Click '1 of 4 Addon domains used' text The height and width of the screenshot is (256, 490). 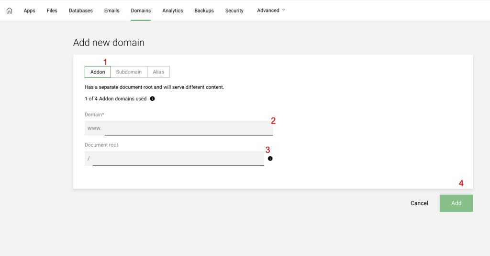[x=116, y=99]
